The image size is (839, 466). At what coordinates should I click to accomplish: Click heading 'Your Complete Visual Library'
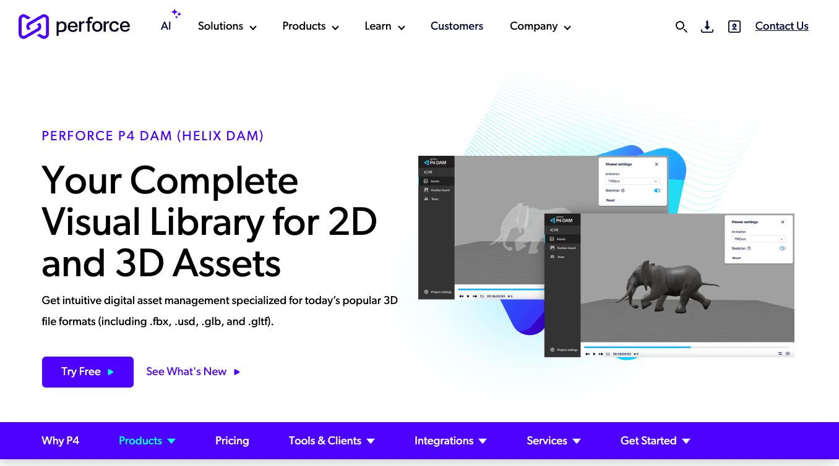tap(210, 222)
